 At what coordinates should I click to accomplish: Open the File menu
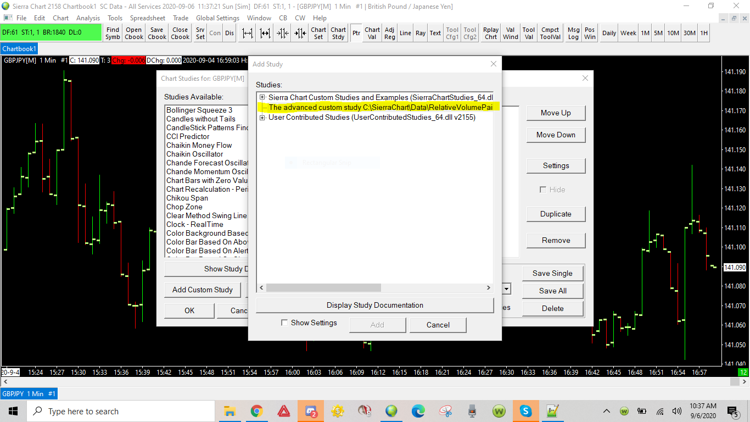[x=21, y=18]
